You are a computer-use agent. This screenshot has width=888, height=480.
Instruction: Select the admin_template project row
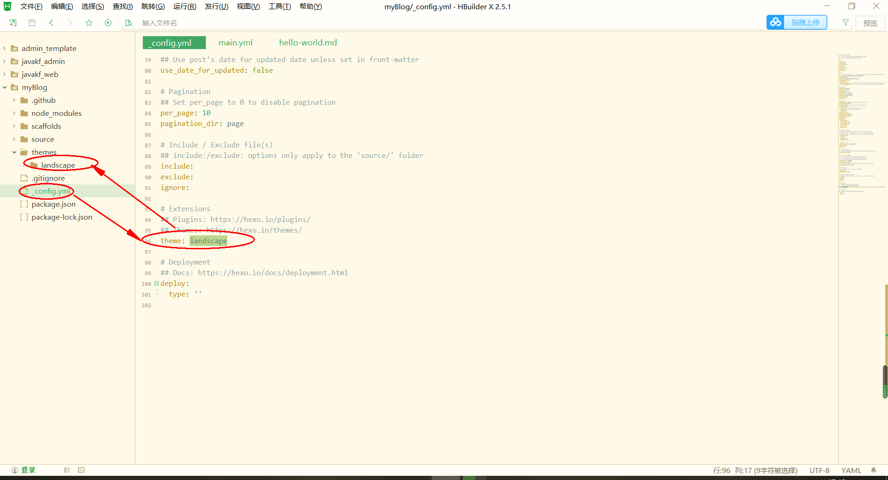(67, 48)
